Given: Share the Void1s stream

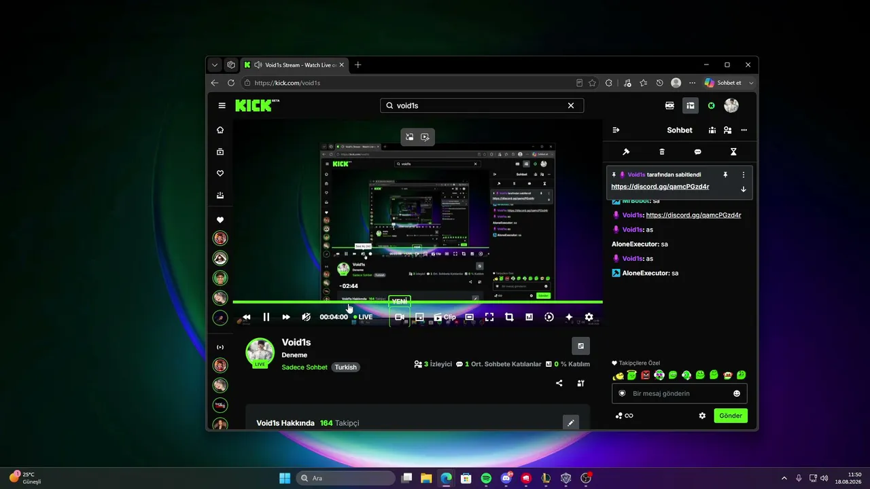Looking at the screenshot, I should click(x=559, y=383).
